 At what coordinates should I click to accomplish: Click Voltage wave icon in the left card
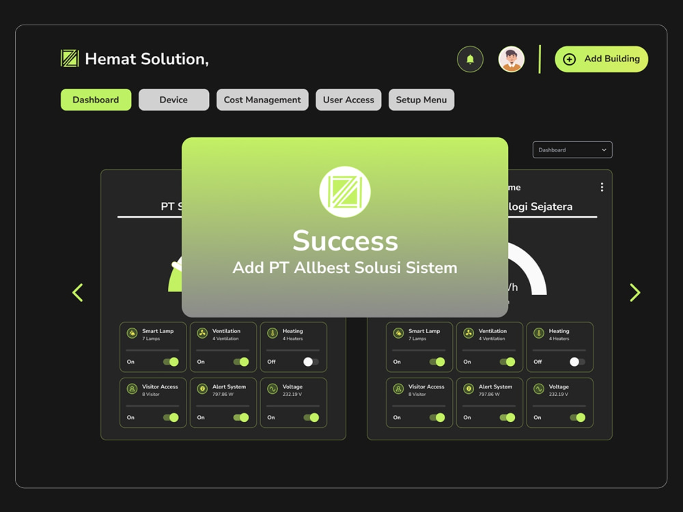point(273,389)
